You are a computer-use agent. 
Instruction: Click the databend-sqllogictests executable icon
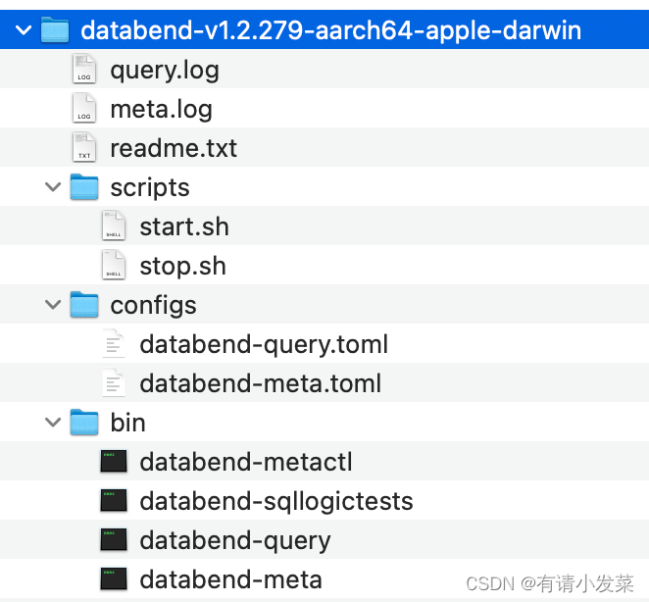click(x=114, y=501)
